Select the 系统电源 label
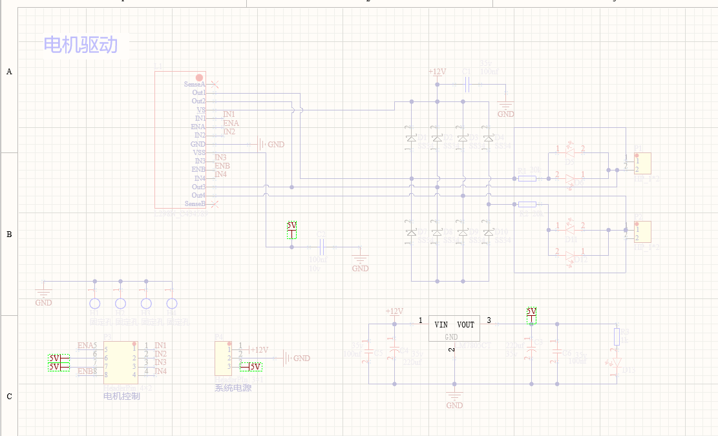Screen dimensions: 718x436 point(233,388)
